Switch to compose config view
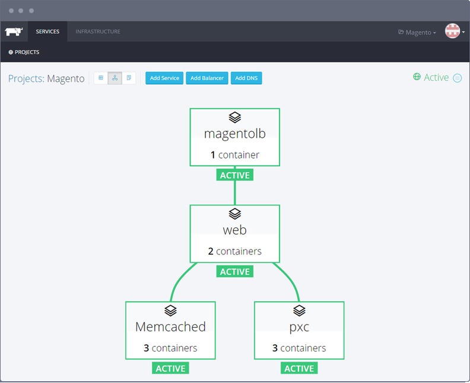 click(129, 78)
